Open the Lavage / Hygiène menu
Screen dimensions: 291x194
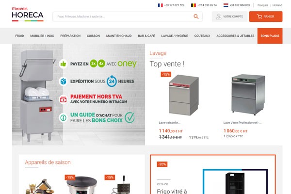pos(175,36)
